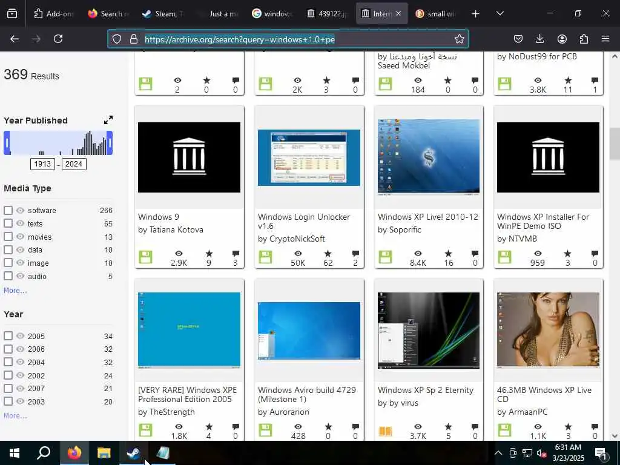Edit the 1913 start year field
The width and height of the screenshot is (620, 465).
(42, 164)
